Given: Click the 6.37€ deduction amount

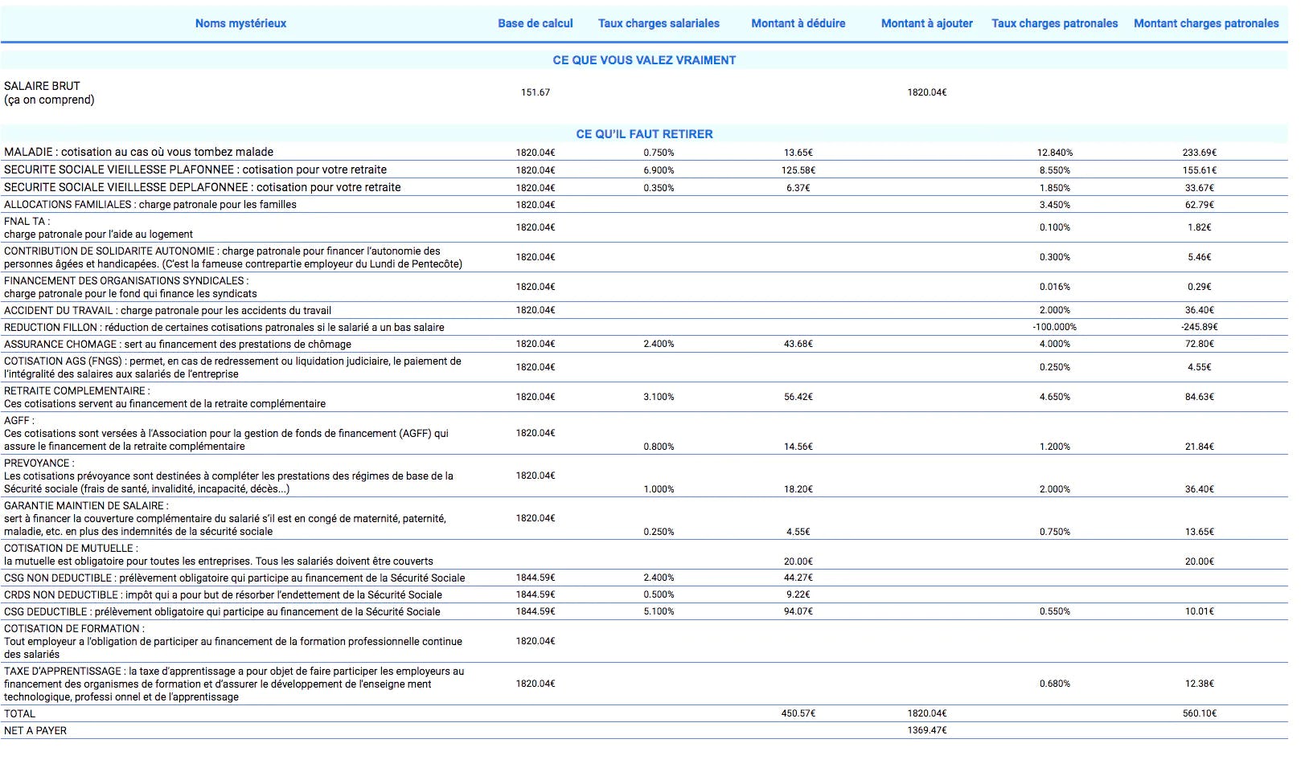Looking at the screenshot, I should coord(798,188).
